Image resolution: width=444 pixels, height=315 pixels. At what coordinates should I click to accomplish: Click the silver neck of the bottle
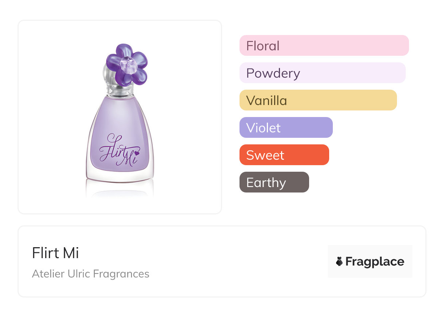pyautogui.click(x=119, y=90)
